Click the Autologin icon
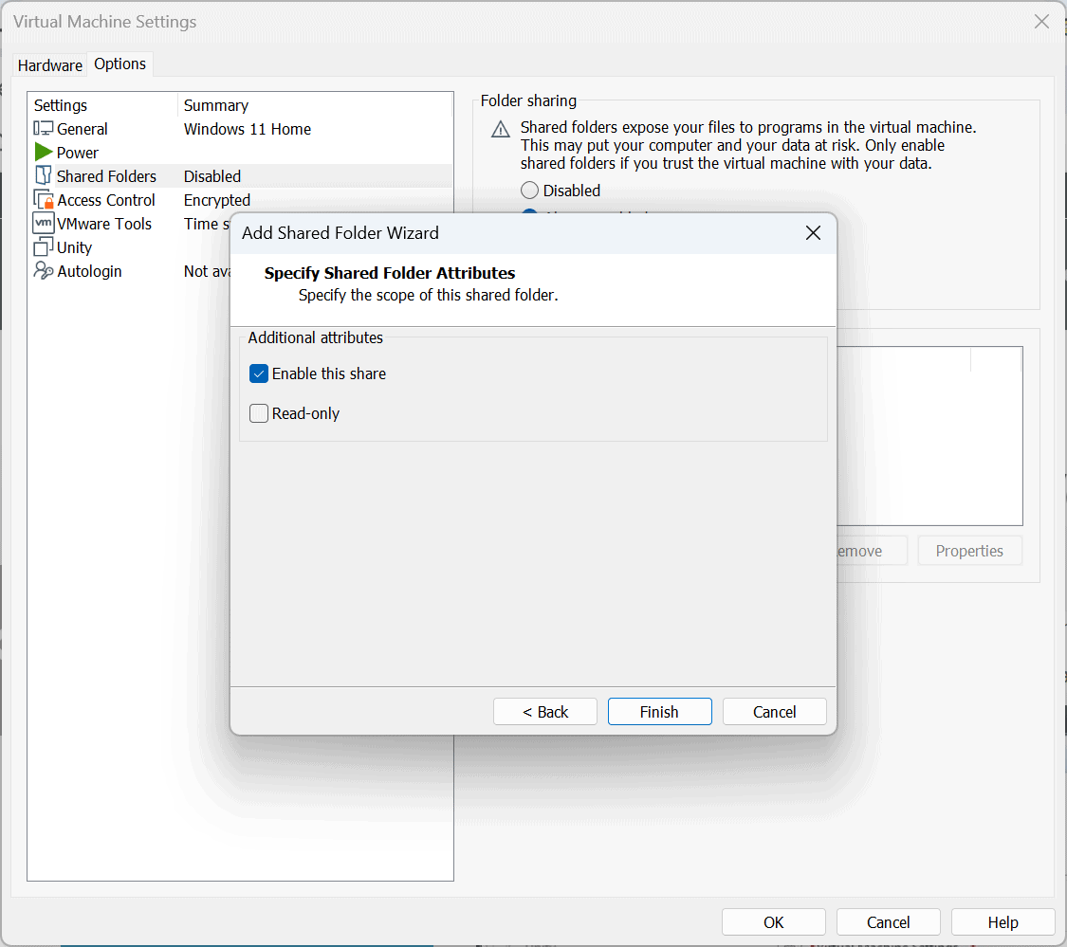Screen dimensions: 1067x947 [44, 271]
